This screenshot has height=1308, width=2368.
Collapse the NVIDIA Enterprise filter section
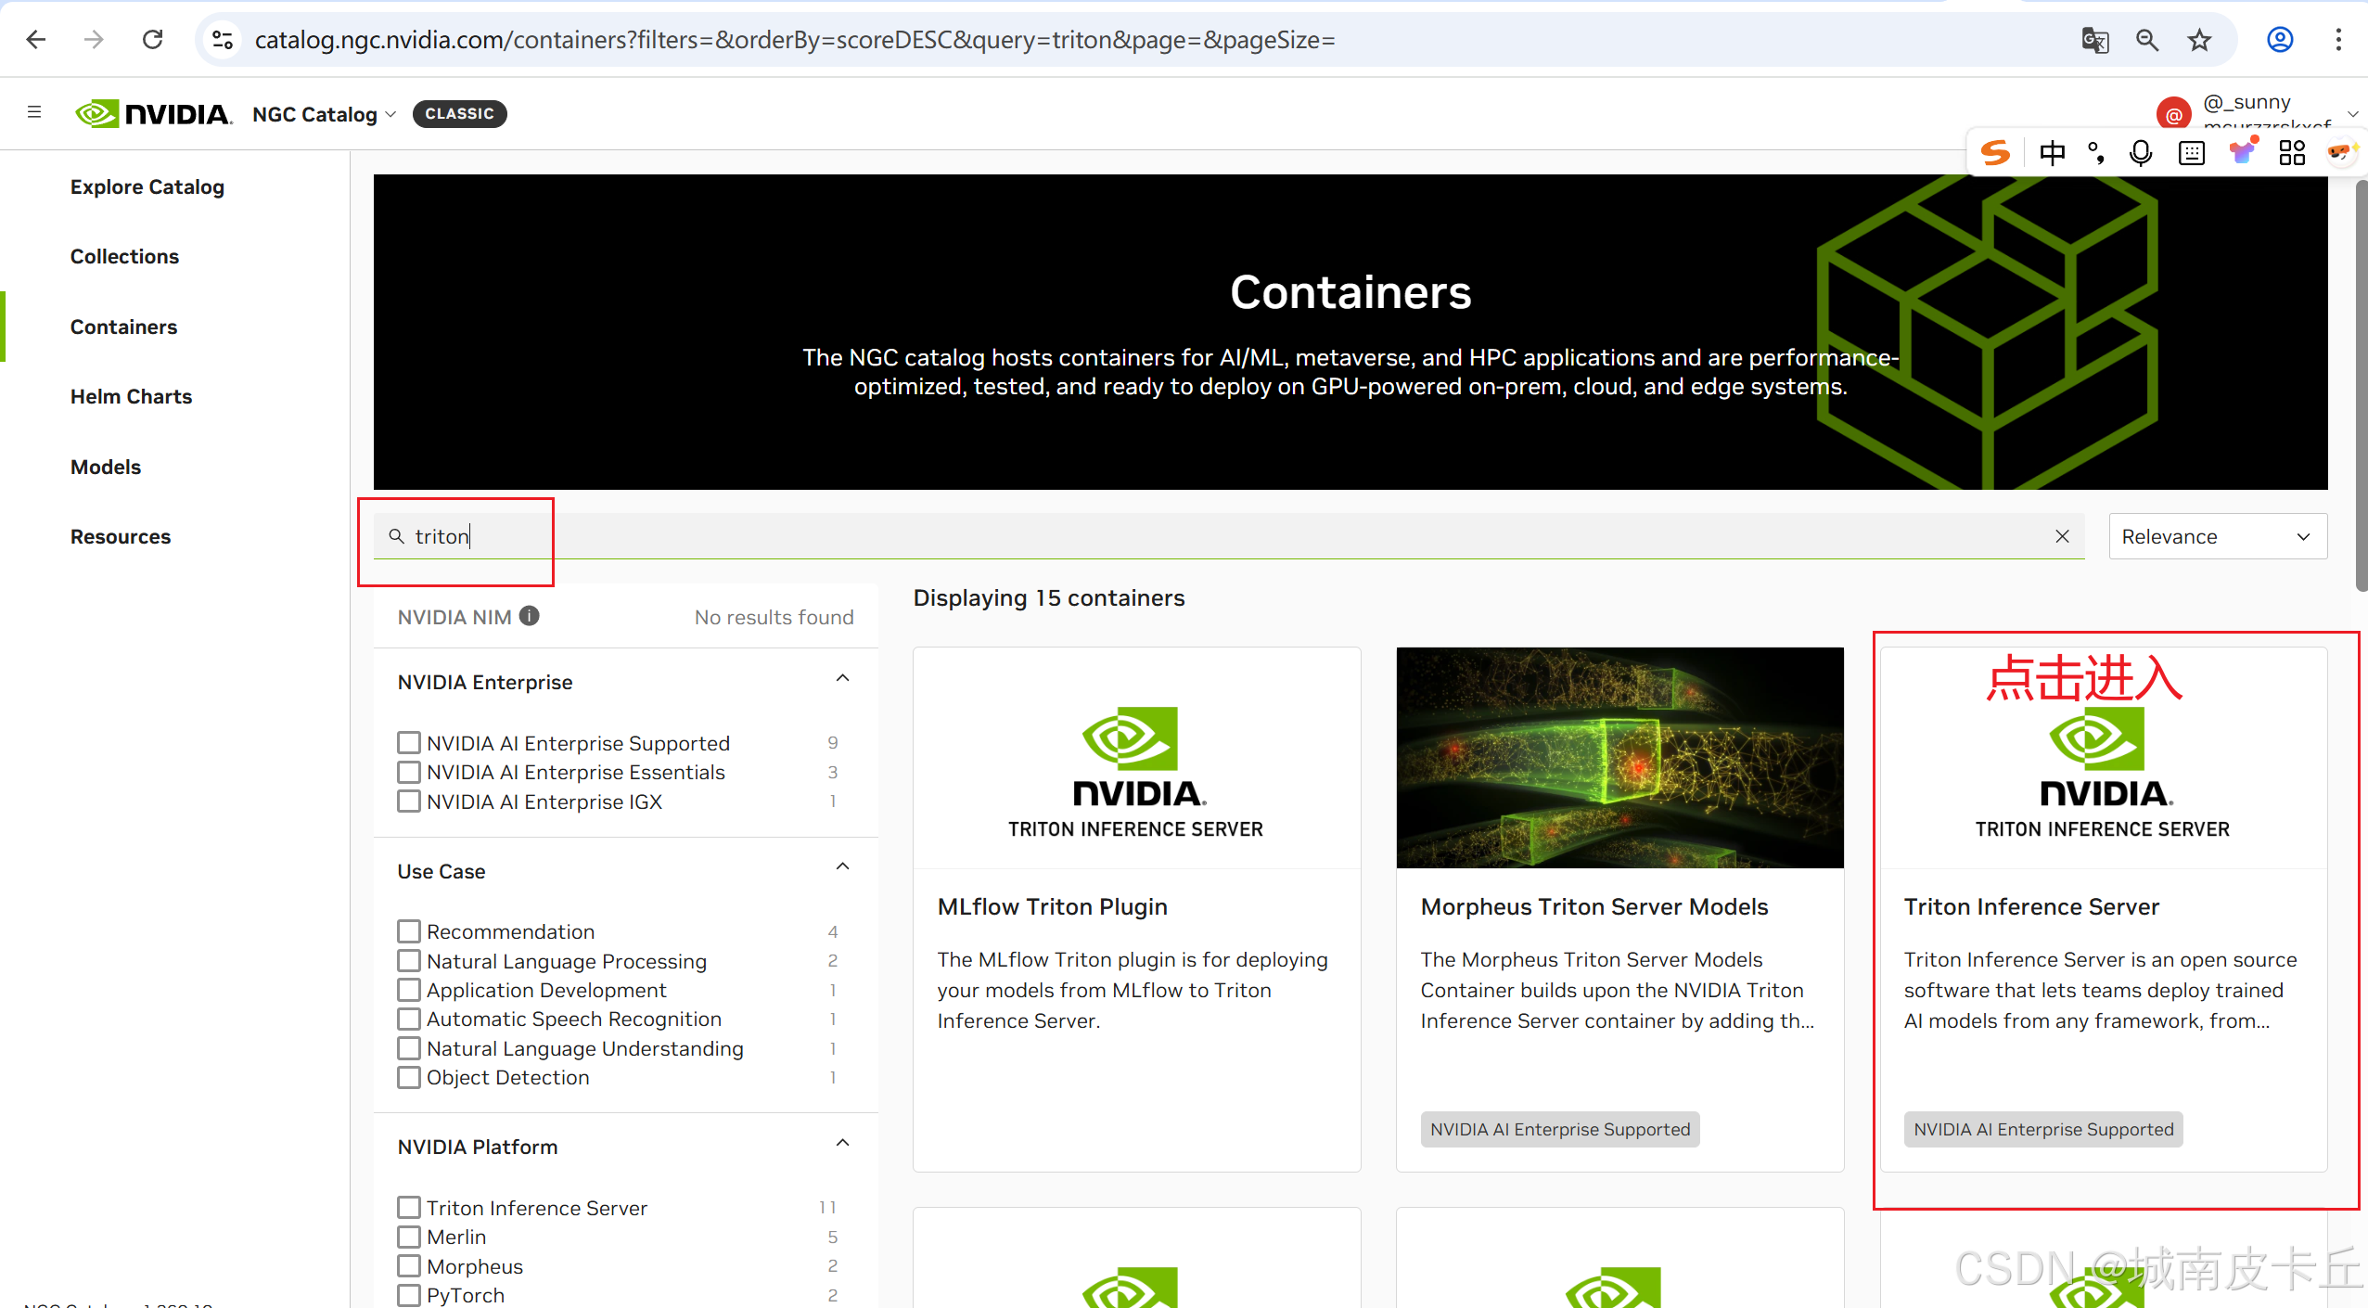click(842, 679)
